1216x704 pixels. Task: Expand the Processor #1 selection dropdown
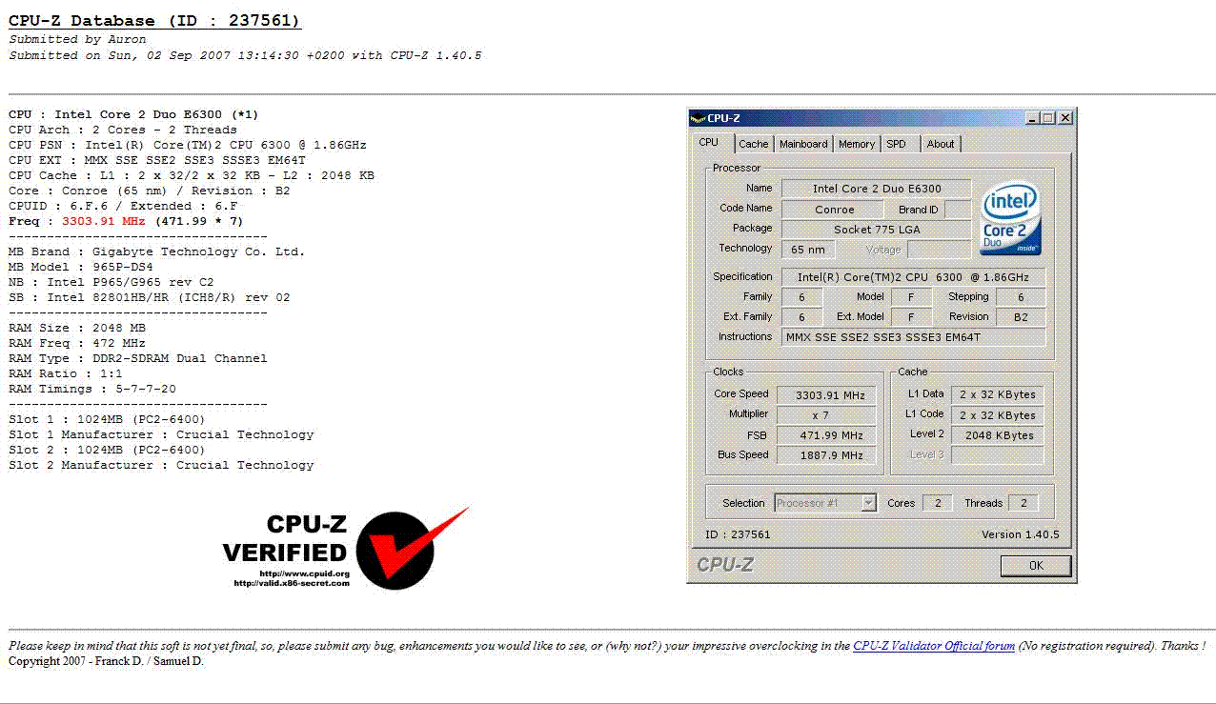(868, 503)
